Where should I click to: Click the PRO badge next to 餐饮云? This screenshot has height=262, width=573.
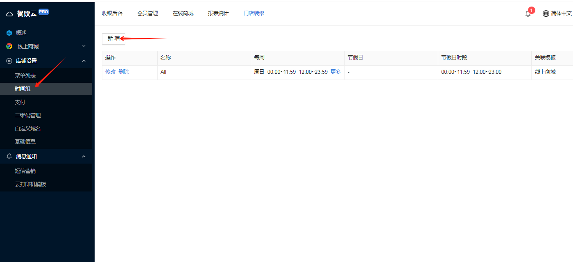[x=43, y=12]
